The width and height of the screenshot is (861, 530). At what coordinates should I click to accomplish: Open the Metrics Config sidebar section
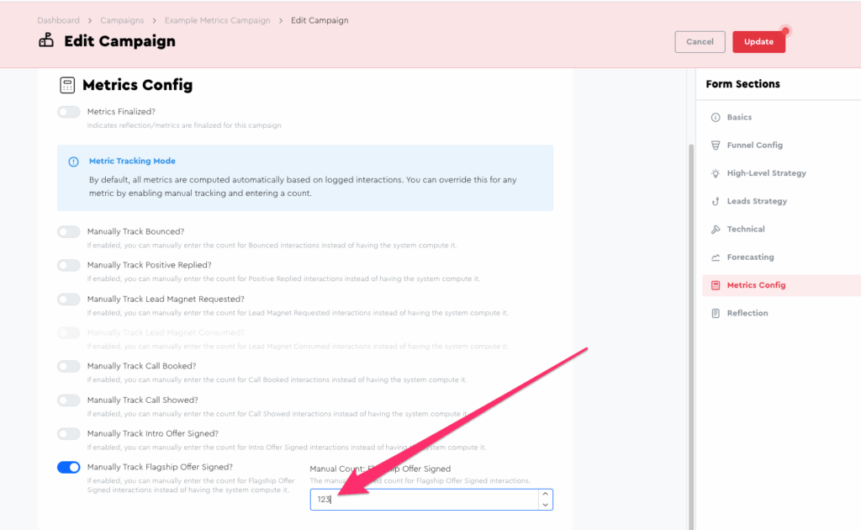[755, 285]
